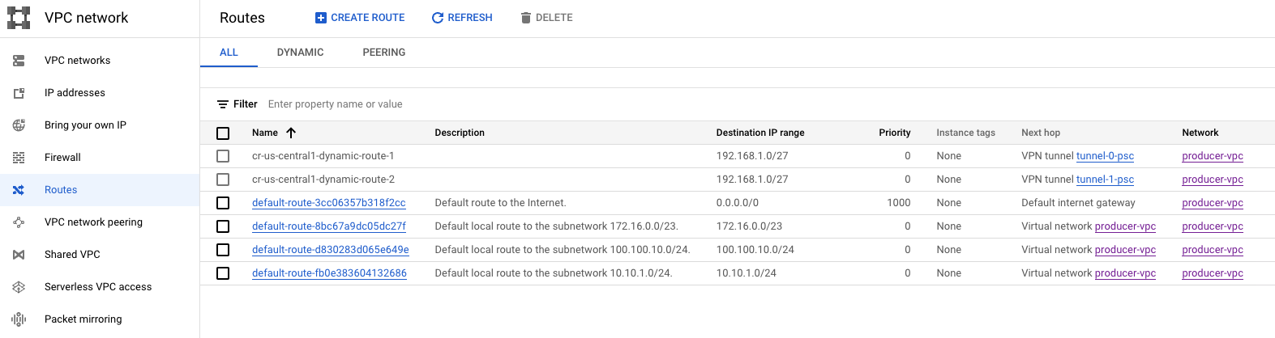Click the Shared VPC icon
The height and width of the screenshot is (338, 1275).
point(19,255)
